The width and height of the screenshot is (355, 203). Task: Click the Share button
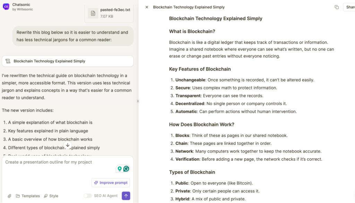coord(349,7)
